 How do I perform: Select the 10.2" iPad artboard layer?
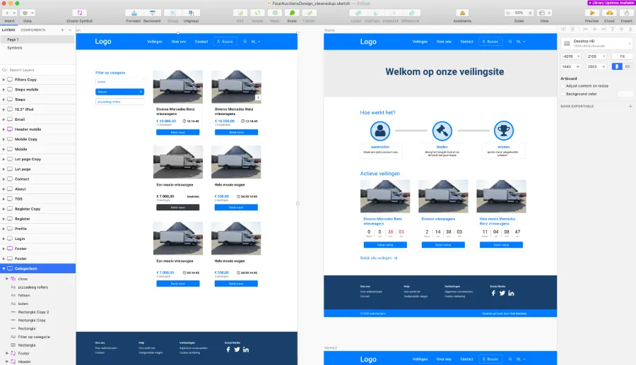[37, 109]
